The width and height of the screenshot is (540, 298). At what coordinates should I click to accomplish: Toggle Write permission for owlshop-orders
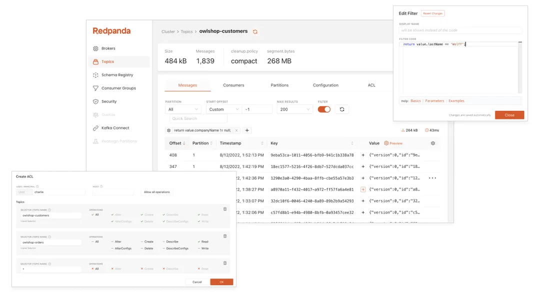coord(203,248)
